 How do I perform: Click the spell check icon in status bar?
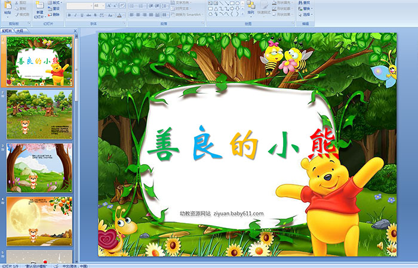(x=56, y=266)
